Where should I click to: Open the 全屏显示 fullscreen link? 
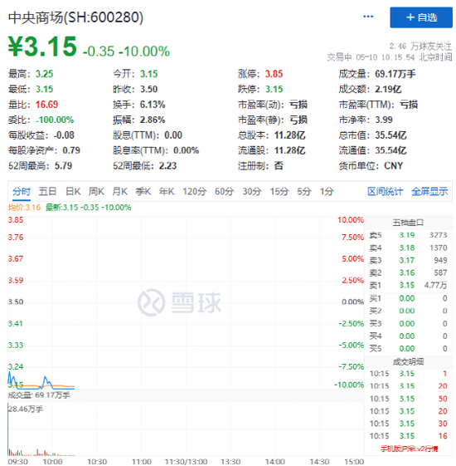[429, 191]
